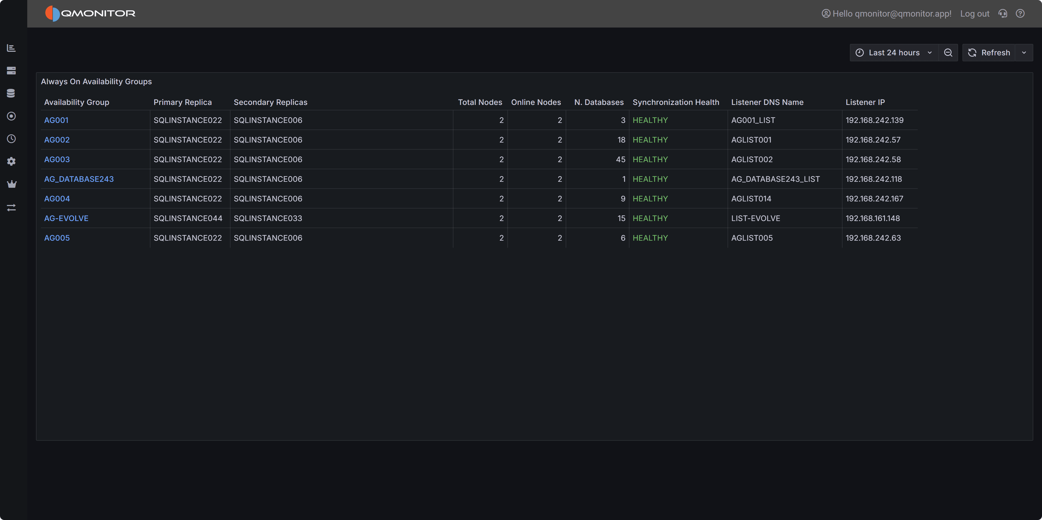Open the history clock icon in sidebar
Screen dimensions: 1042x520
coord(11,139)
